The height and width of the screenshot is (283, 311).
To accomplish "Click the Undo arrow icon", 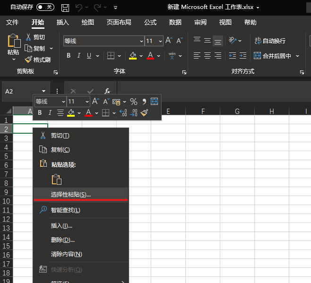I will pyautogui.click(x=79, y=8).
